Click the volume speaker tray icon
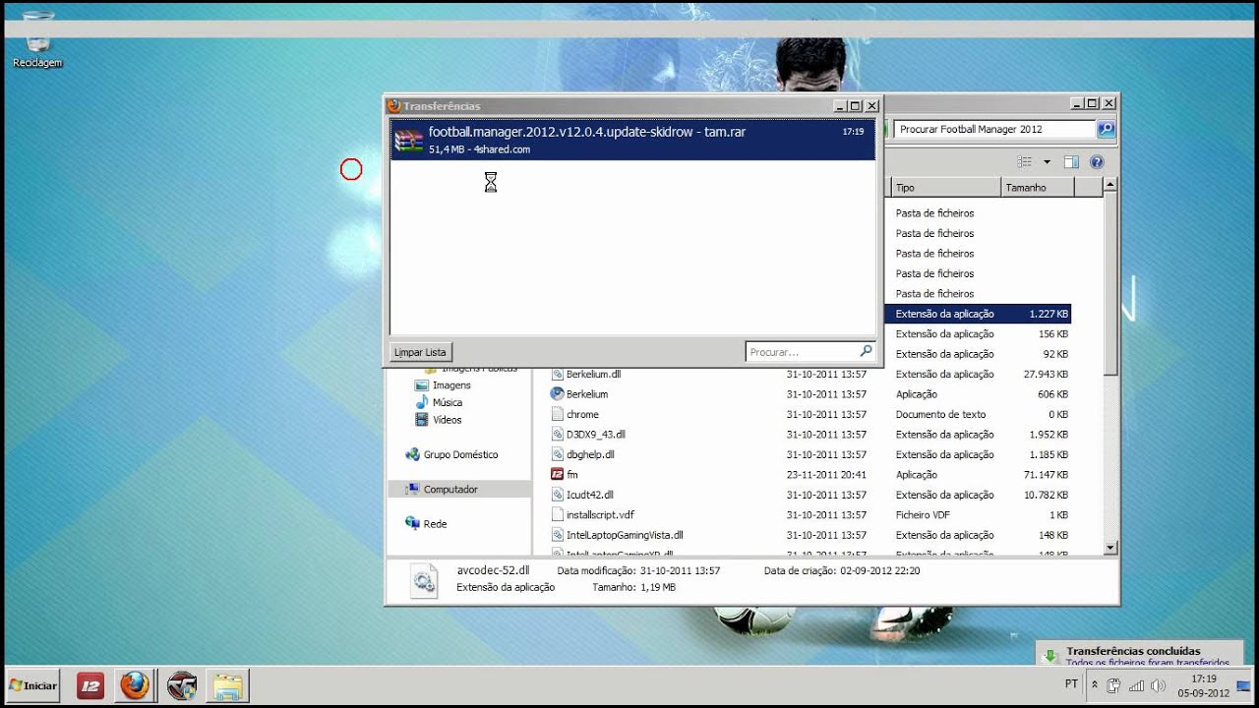 point(1158,685)
